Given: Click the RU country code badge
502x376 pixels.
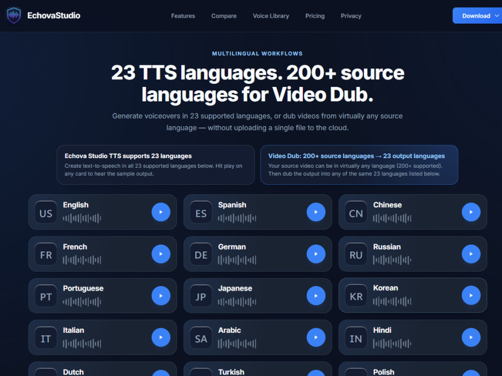Looking at the screenshot, I should 356,254.
